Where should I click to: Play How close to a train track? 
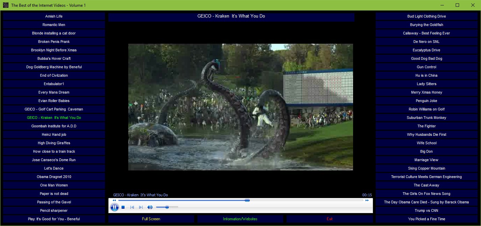tap(54, 151)
